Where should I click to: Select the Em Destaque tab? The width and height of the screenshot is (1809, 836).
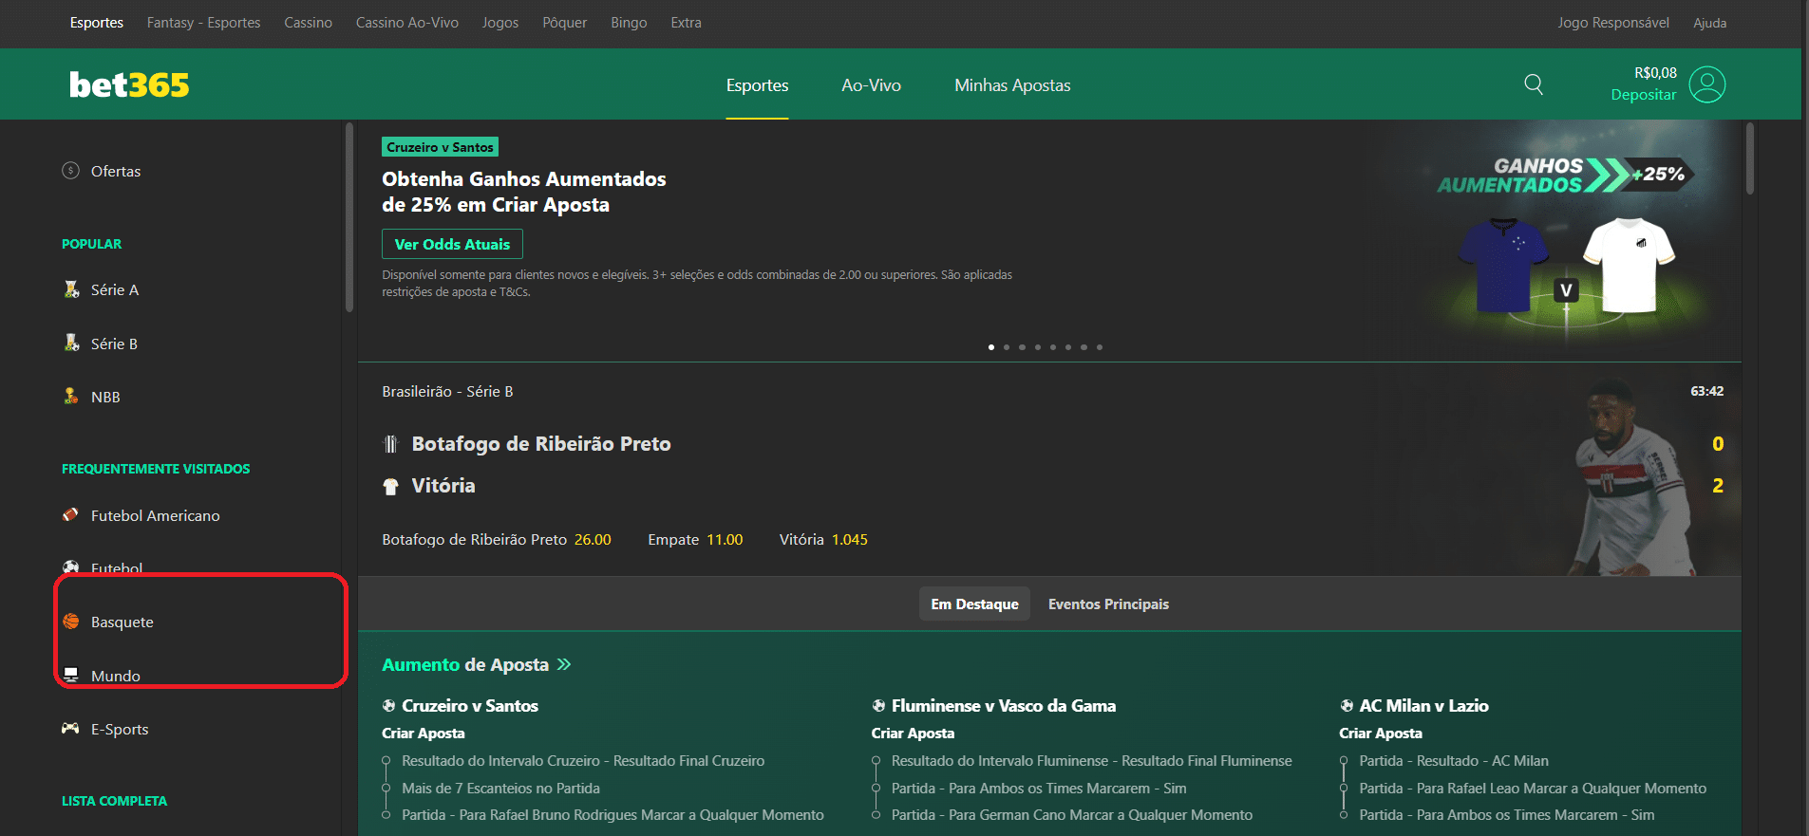[x=974, y=604]
